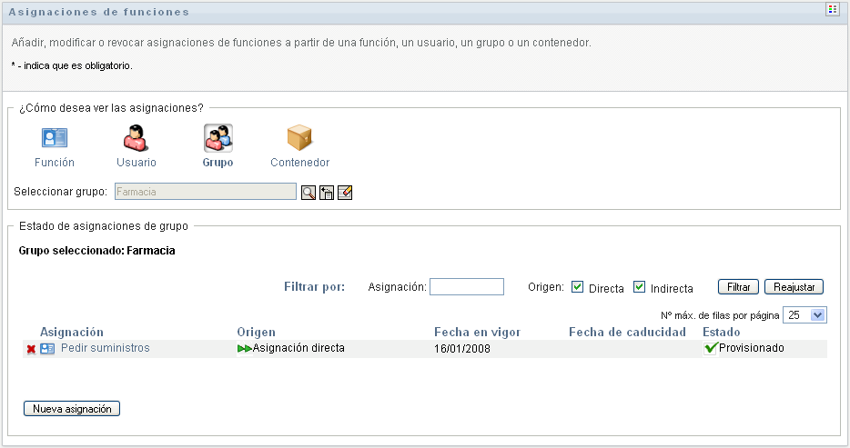The height and width of the screenshot is (448, 850).
Task: Click the Seleccionar grupo field showing Farmacia
Action: (x=206, y=192)
